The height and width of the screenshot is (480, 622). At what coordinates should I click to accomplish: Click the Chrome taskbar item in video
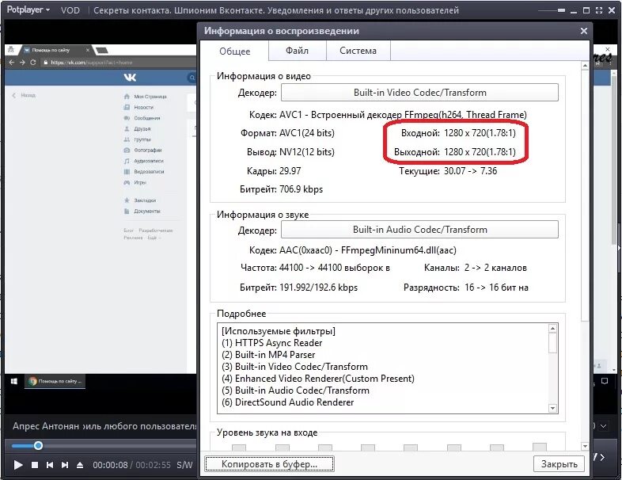55,381
